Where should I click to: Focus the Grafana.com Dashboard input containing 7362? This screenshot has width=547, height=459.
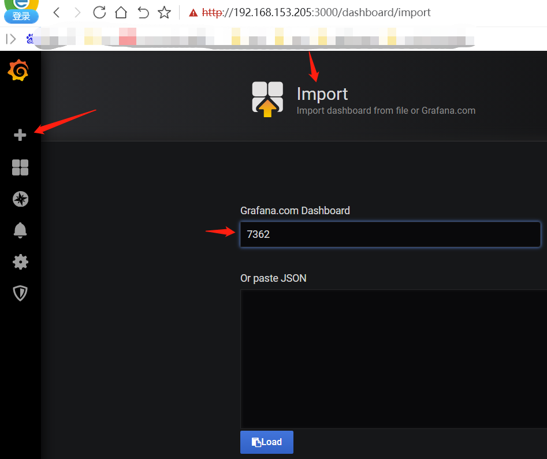point(390,234)
